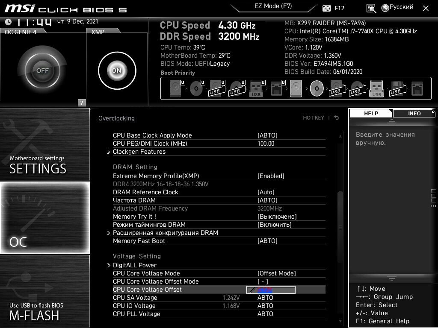This screenshot has height=328, width=438.
Task: Select the legacy USB key boot icon without U badge
Action: click(376, 88)
